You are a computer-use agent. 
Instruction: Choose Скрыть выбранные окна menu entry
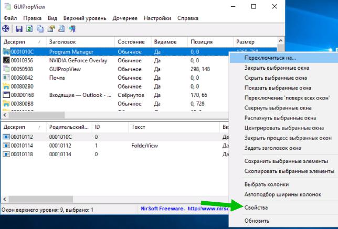(x=283, y=78)
